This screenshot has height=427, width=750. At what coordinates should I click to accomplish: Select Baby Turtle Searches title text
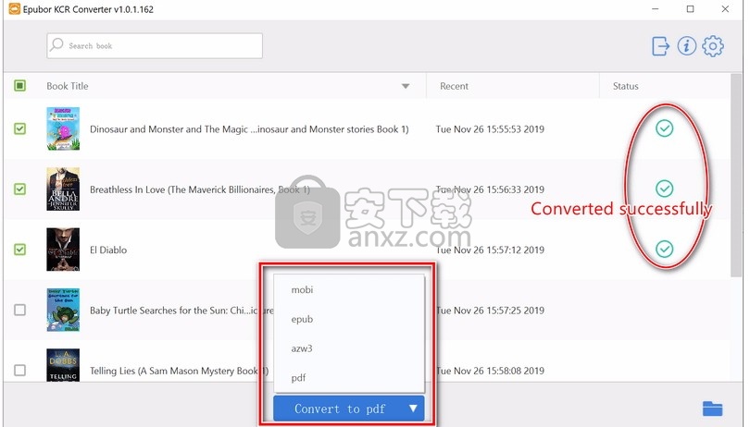pos(181,311)
